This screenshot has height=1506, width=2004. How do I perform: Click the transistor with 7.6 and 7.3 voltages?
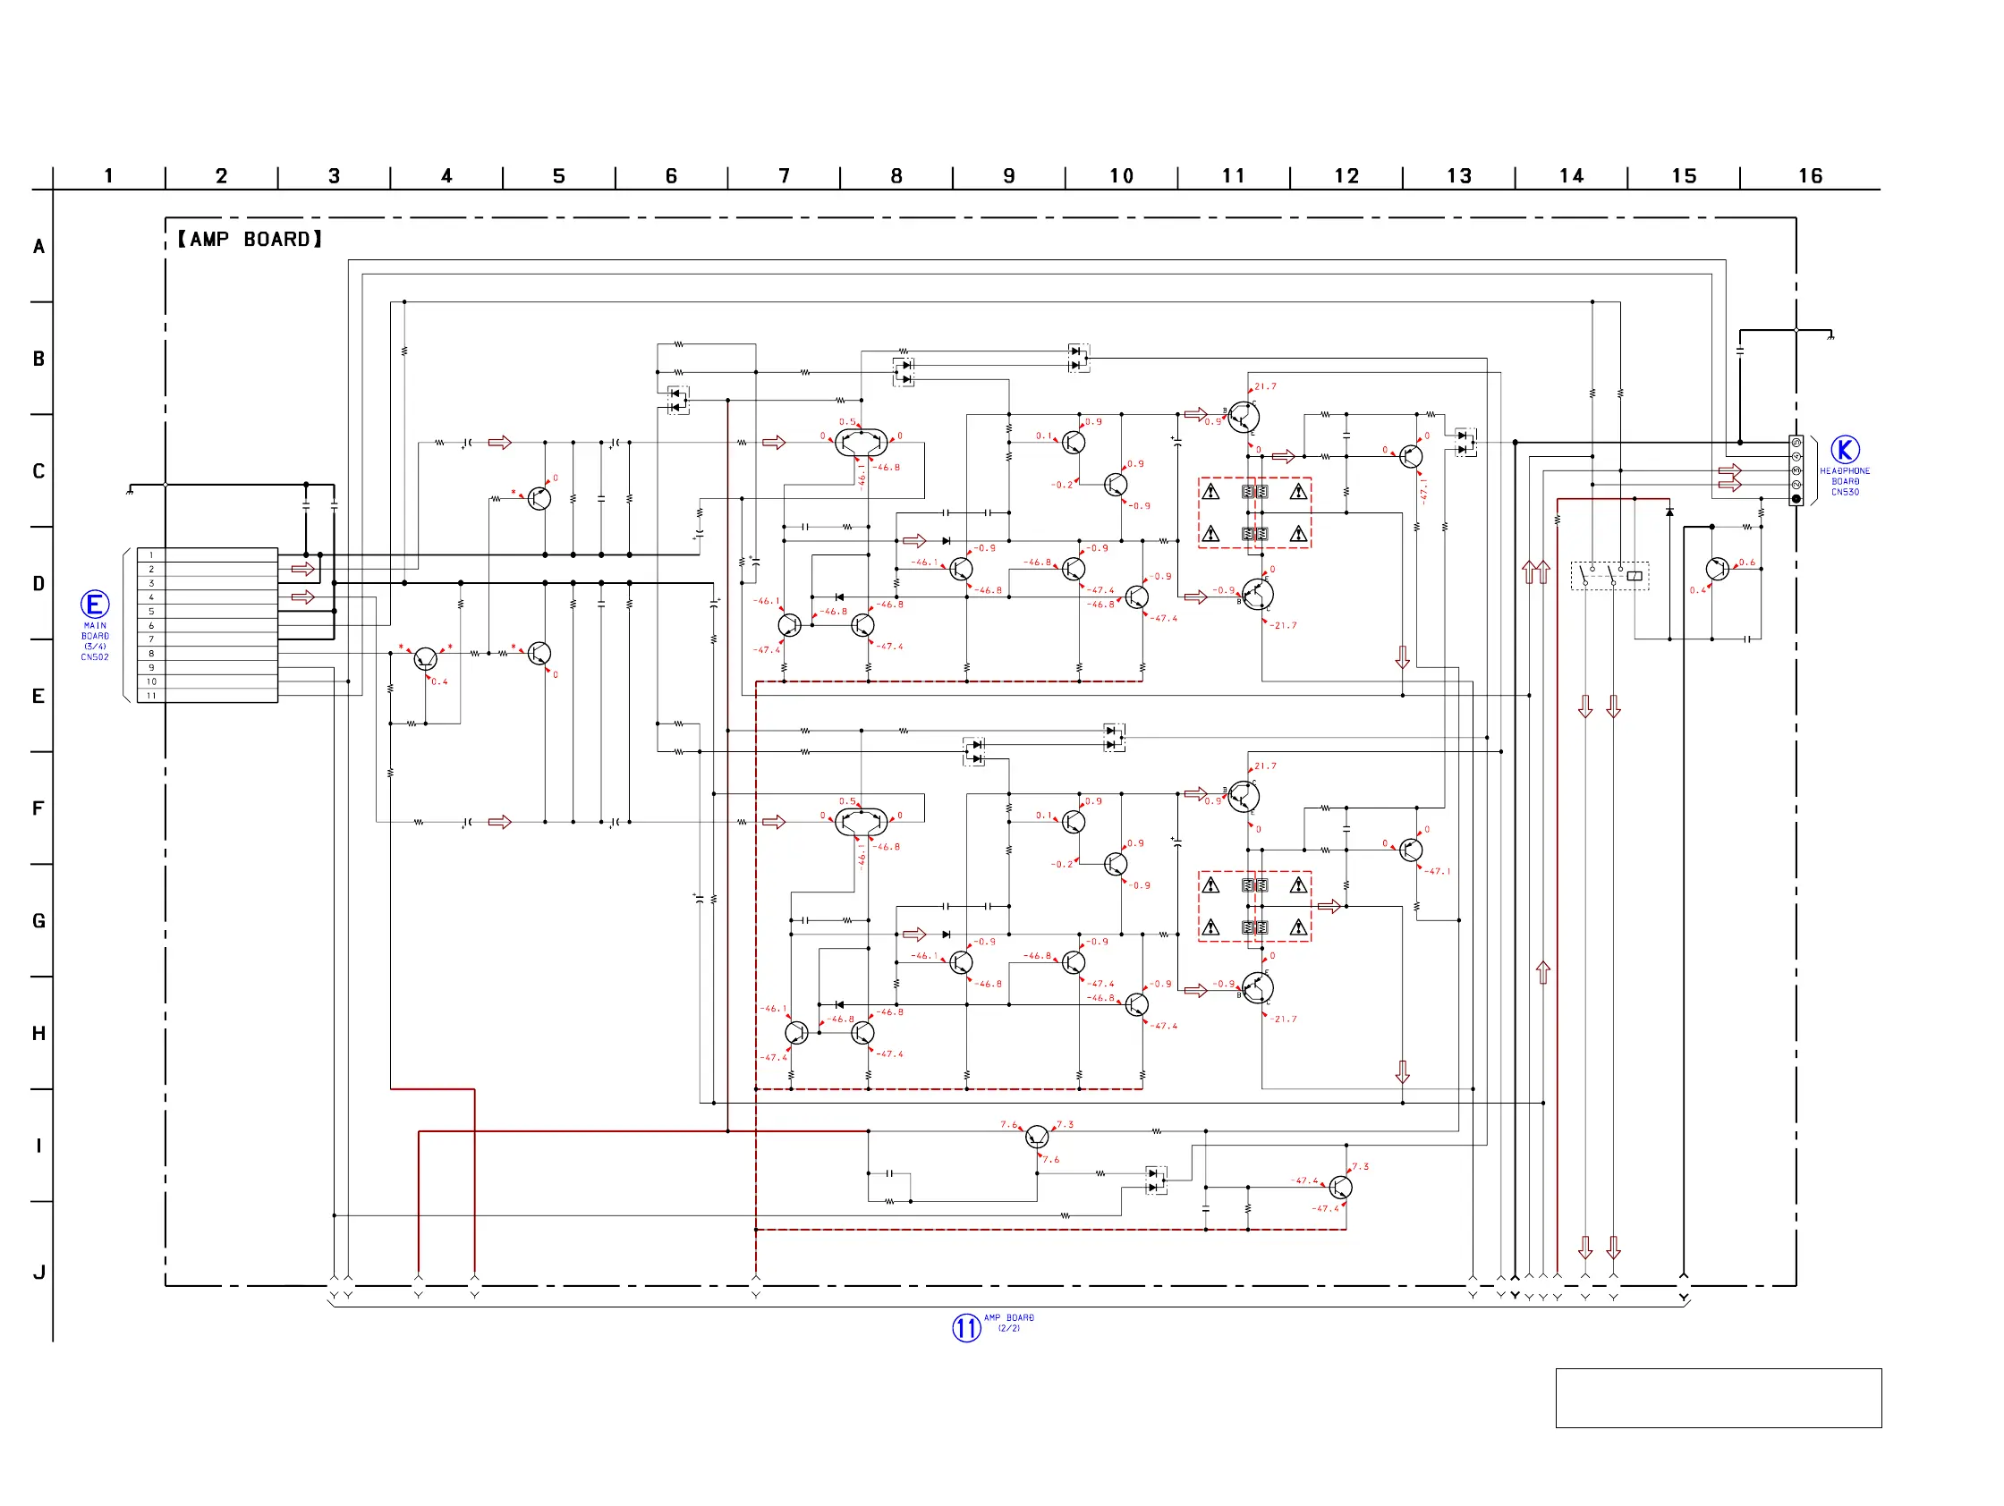(1036, 1137)
